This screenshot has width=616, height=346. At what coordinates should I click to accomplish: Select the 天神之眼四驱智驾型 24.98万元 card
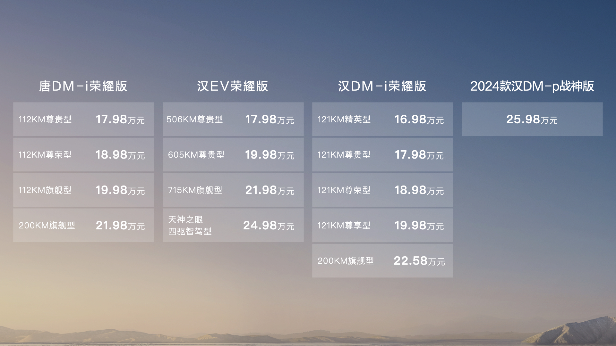(x=233, y=225)
